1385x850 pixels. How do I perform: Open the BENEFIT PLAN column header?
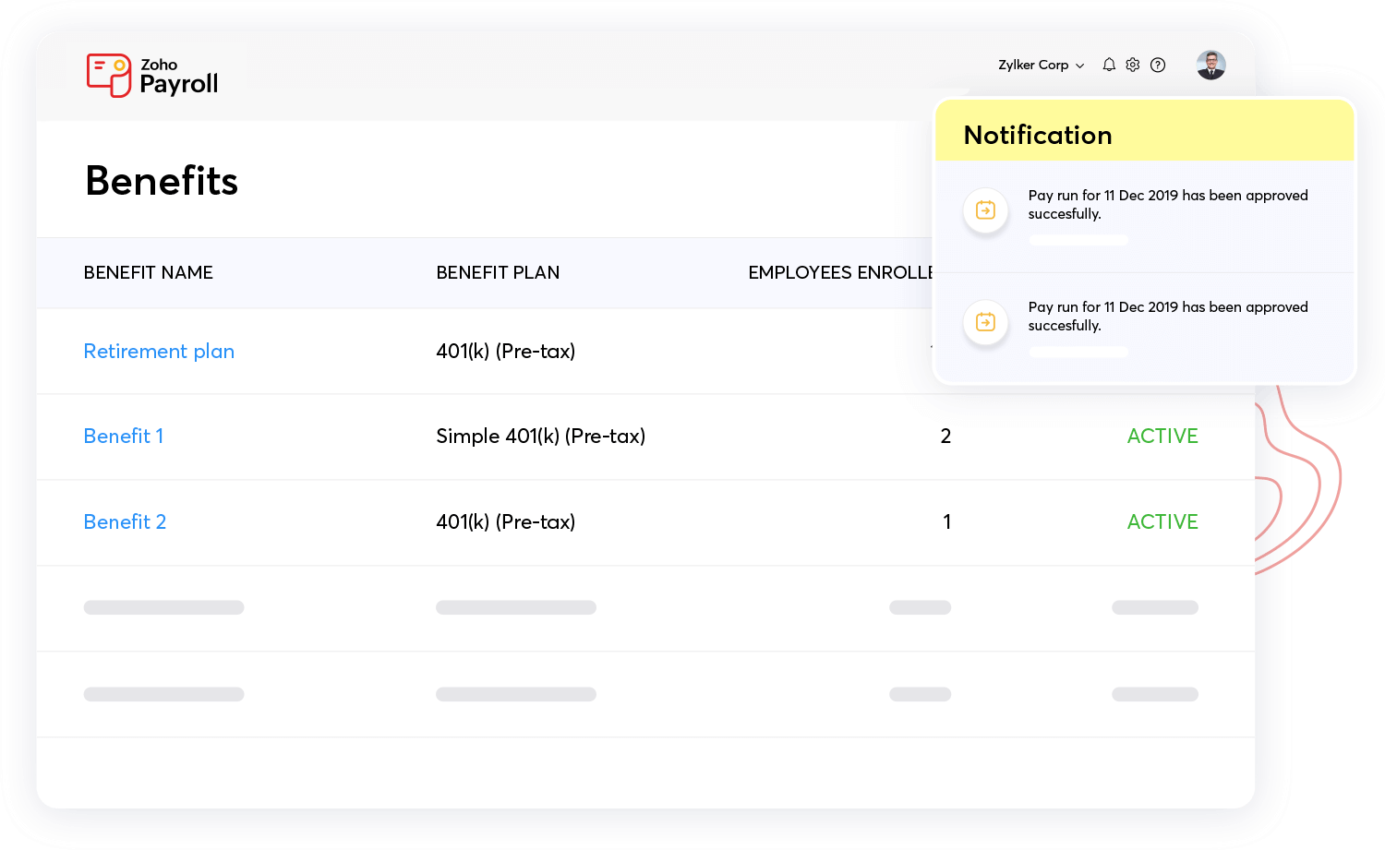[498, 272]
